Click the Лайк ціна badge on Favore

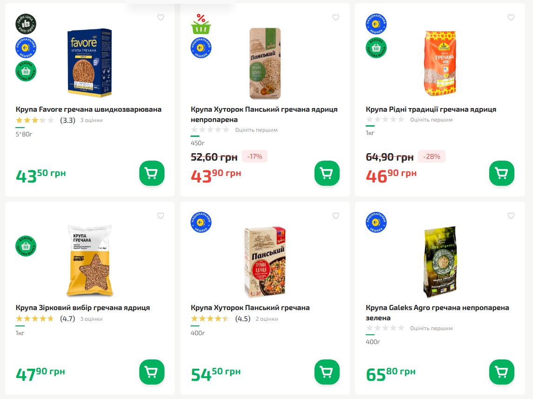click(26, 24)
